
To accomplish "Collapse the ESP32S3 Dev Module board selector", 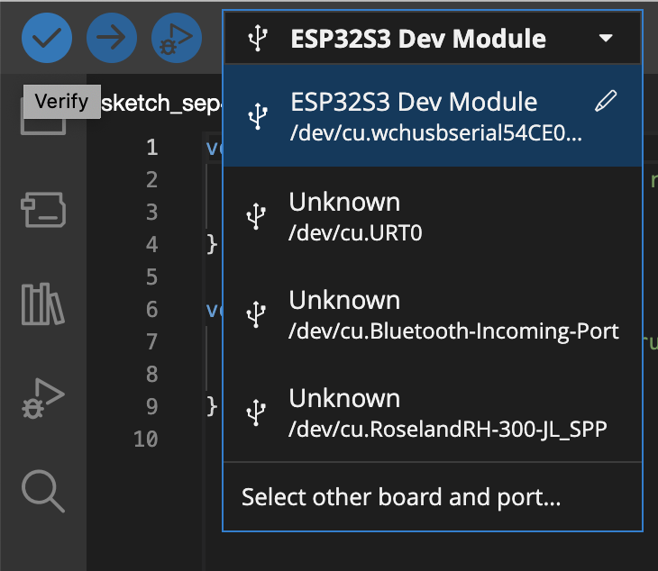I will tap(433, 38).
